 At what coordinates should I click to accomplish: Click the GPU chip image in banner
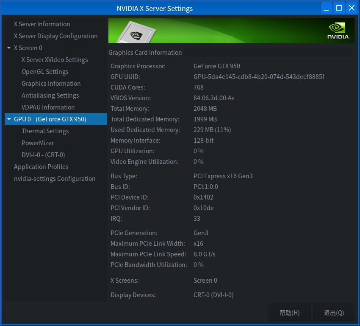136,32
